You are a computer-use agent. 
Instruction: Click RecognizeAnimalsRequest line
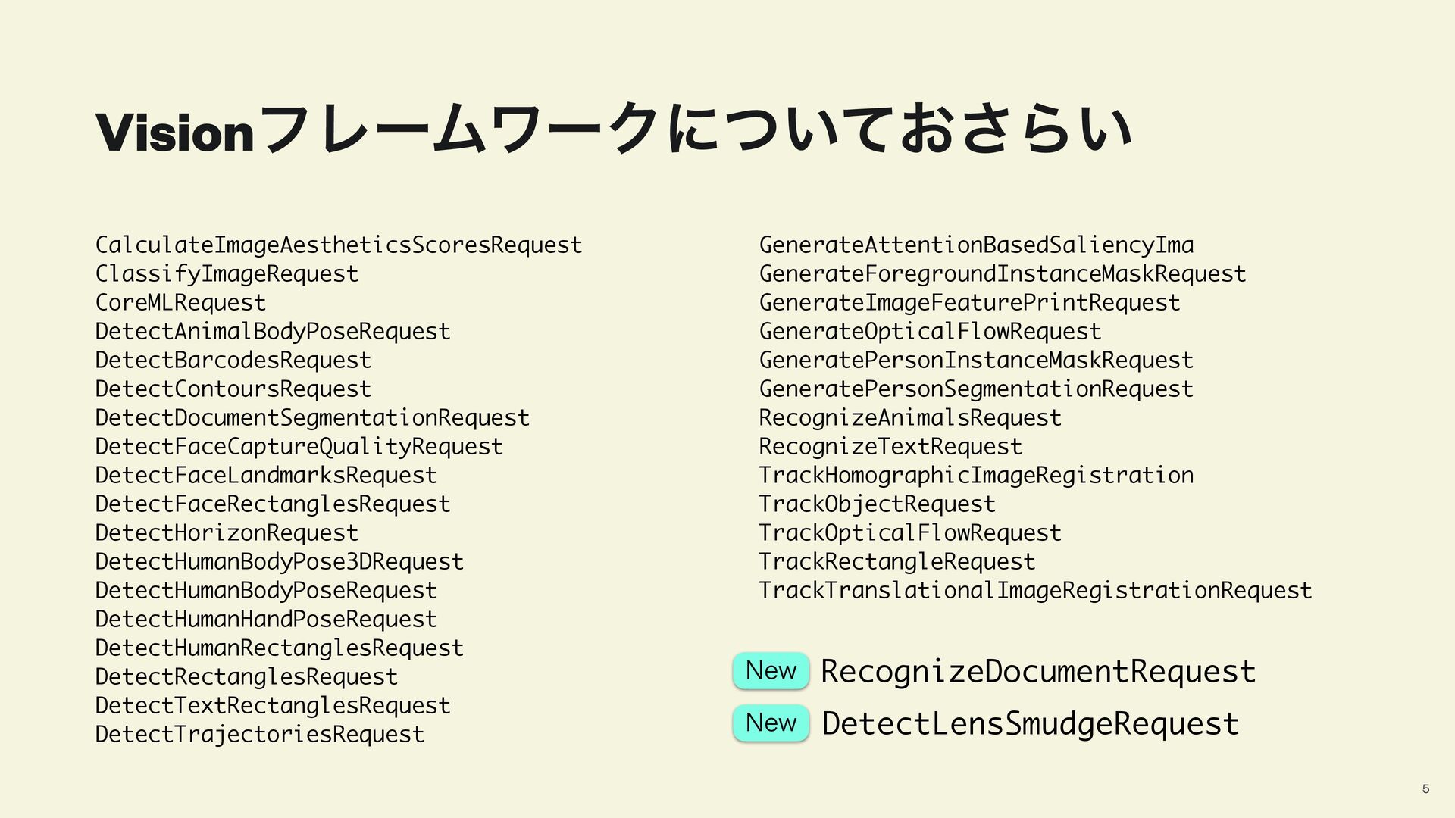[910, 418]
